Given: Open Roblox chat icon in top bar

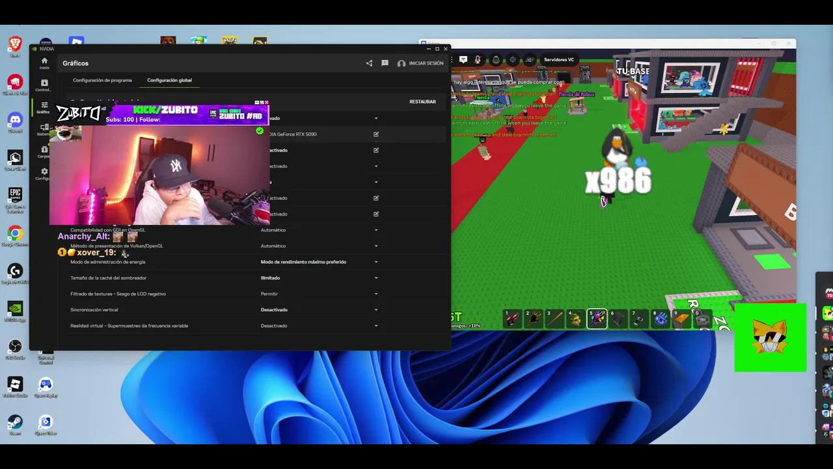Looking at the screenshot, I should click(x=463, y=59).
